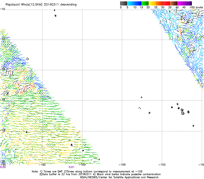
Task: Click the cyan 5-10 knots legend segment
Action: 131,3
